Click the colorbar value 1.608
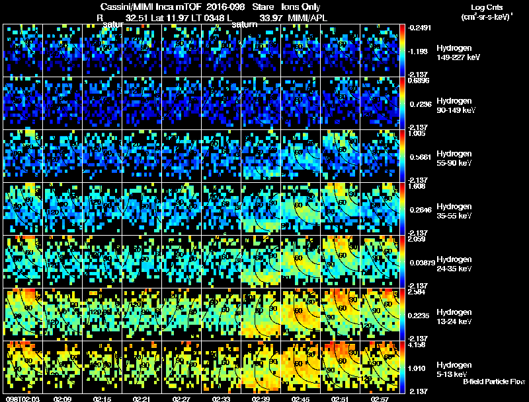Viewport: 529px width, 402px height. [x=417, y=187]
